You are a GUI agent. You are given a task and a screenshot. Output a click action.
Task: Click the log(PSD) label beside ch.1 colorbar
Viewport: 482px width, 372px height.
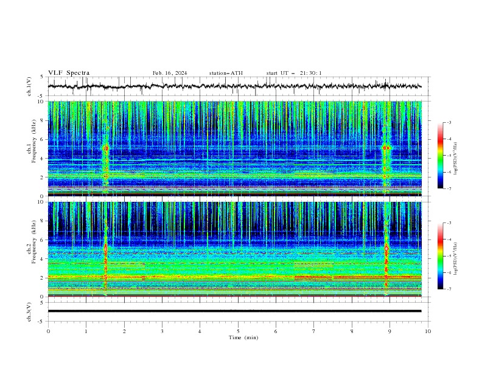click(x=455, y=159)
